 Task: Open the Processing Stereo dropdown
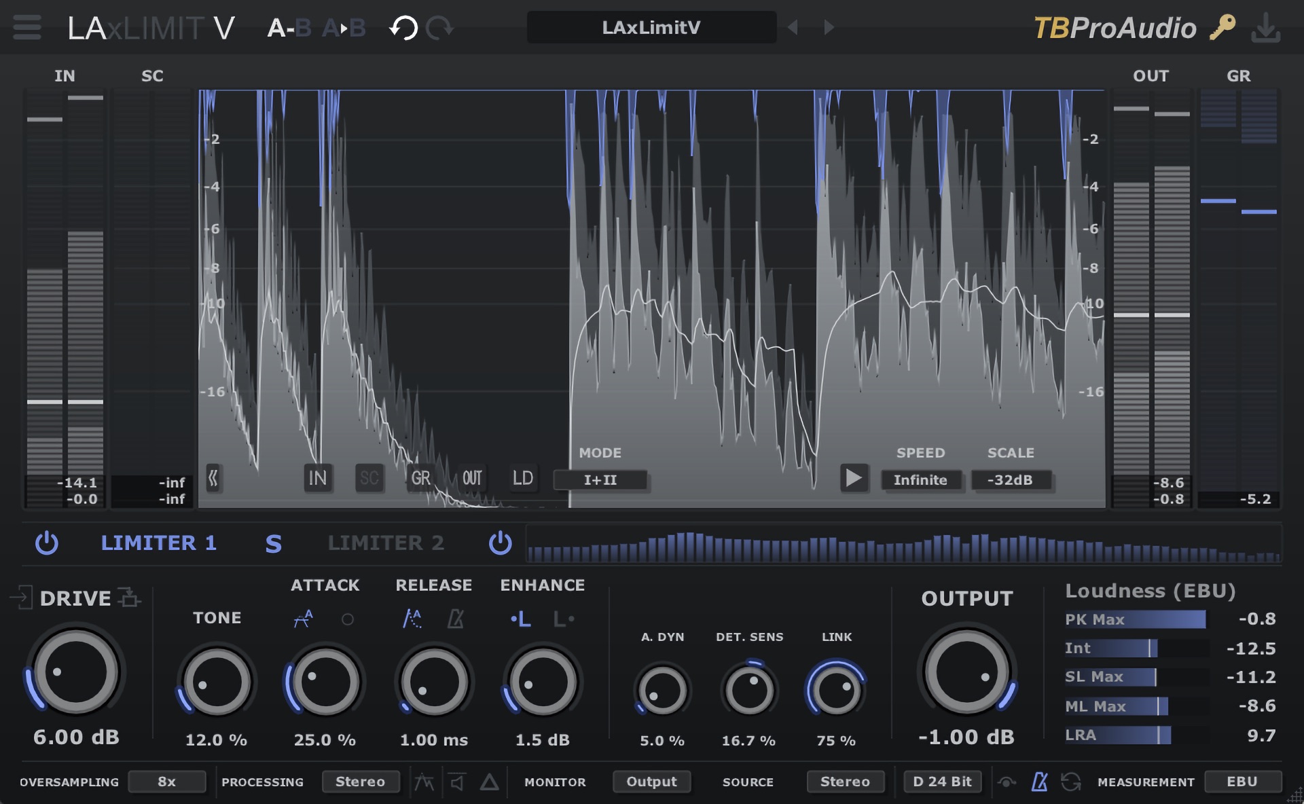point(360,782)
